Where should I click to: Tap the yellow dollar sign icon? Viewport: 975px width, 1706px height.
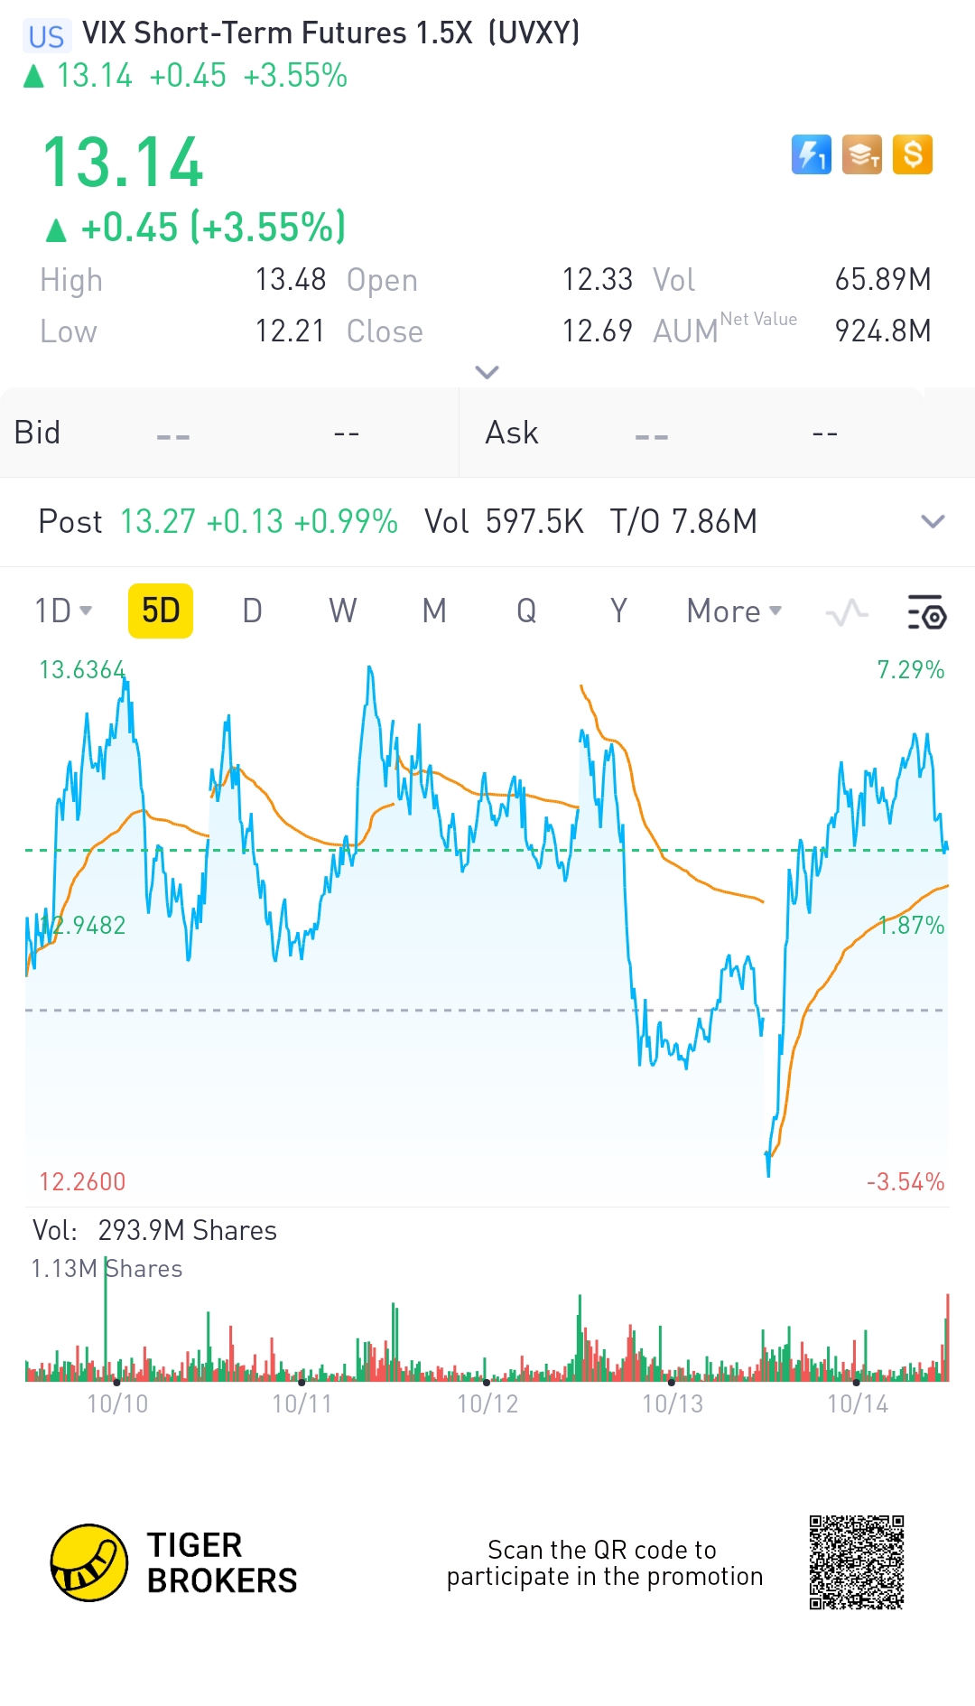913,154
